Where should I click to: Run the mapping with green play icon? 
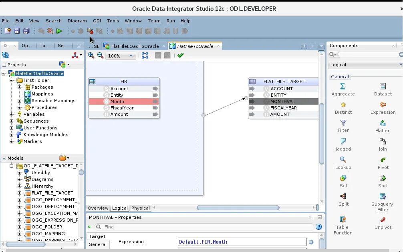(59, 31)
